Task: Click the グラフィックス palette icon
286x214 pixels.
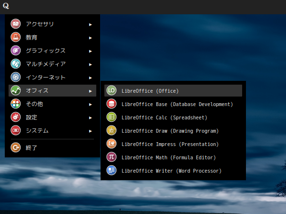Action: click(x=16, y=50)
